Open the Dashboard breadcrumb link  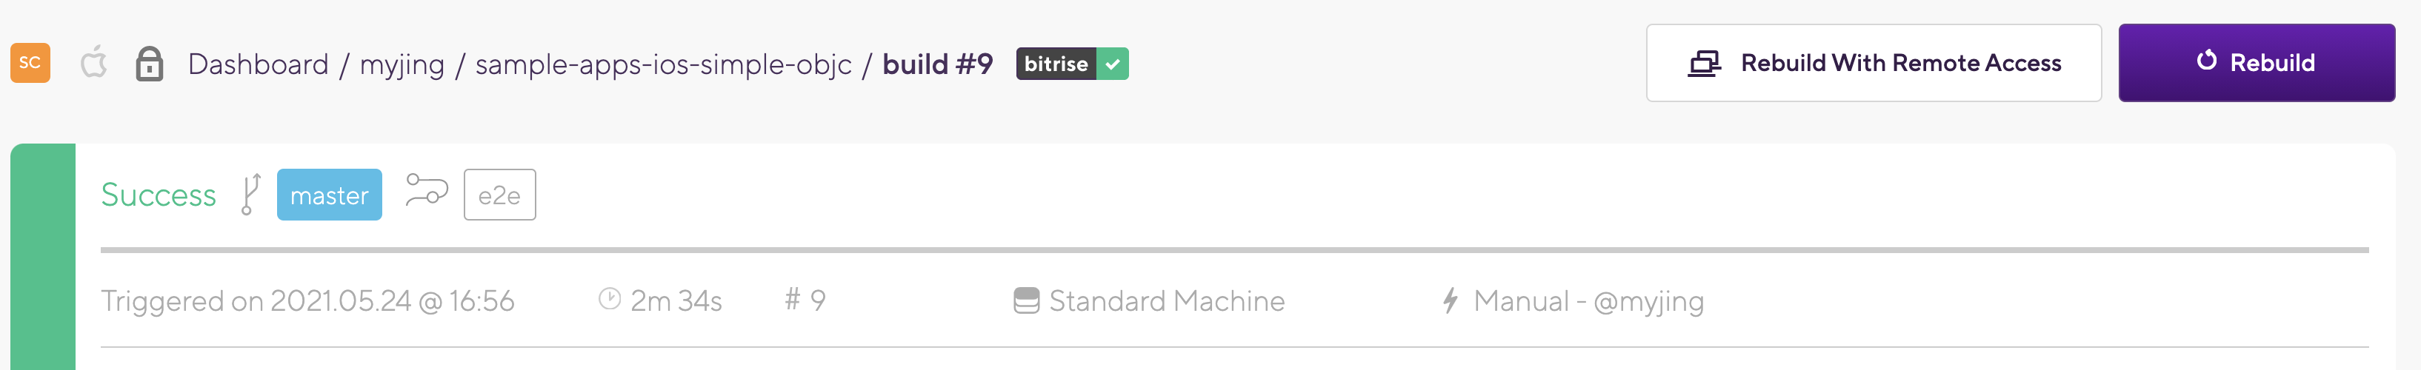point(259,64)
